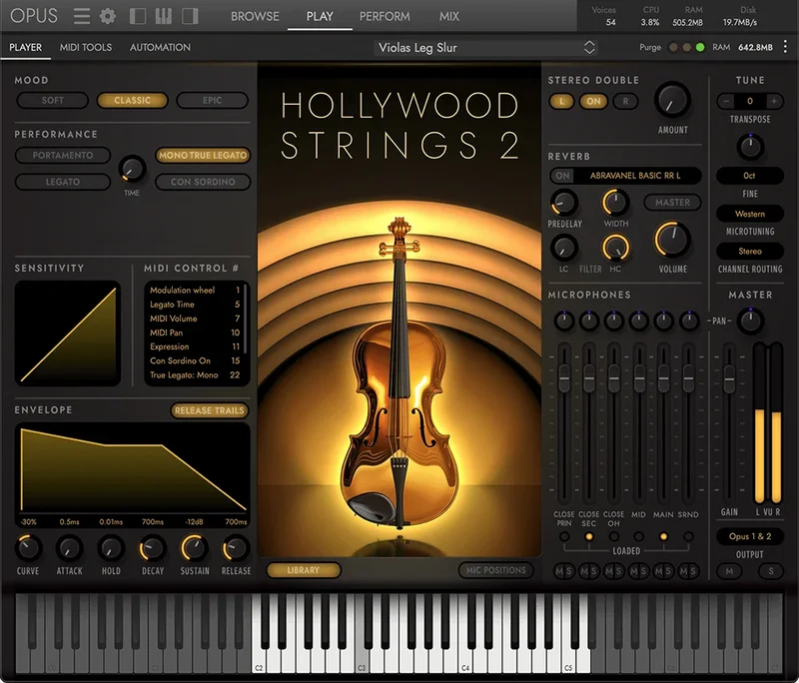This screenshot has width=799, height=683.
Task: Open the Violas Leg Slur instrument selector
Action: (485, 48)
